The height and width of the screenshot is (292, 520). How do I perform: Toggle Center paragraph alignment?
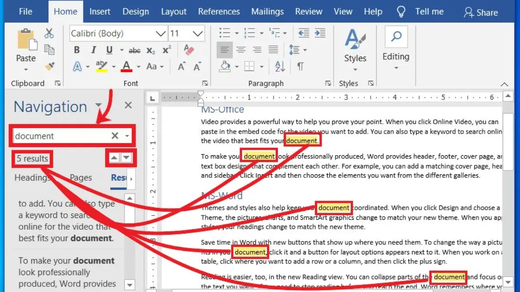(x=241, y=50)
